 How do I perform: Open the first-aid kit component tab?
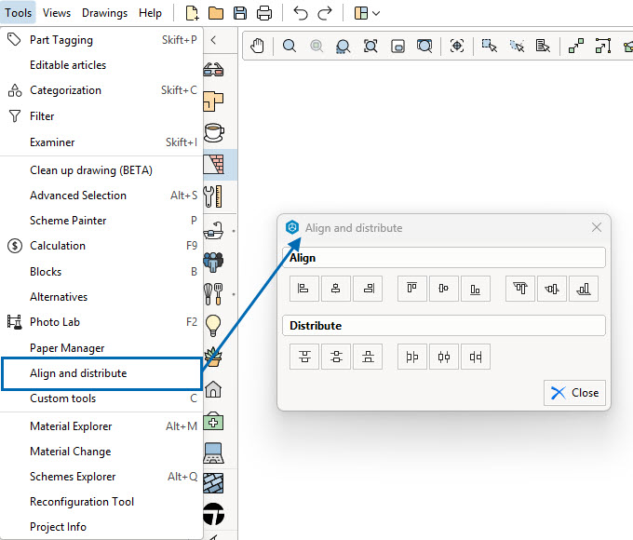pos(213,421)
